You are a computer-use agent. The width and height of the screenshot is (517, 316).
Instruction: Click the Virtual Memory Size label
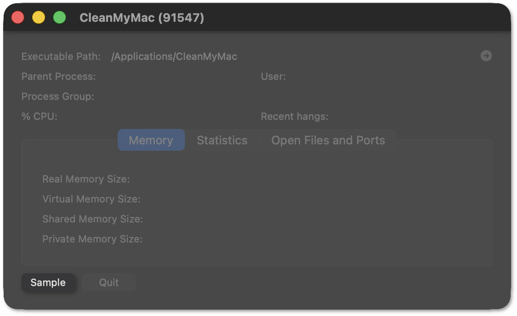[x=91, y=199]
